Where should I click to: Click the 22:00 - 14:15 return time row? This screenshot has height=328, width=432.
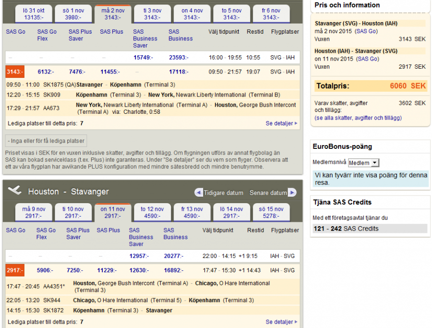152,256
